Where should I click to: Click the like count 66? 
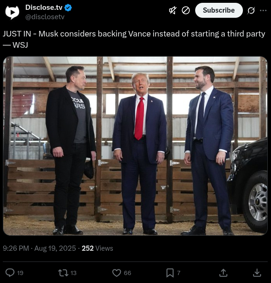(127, 273)
